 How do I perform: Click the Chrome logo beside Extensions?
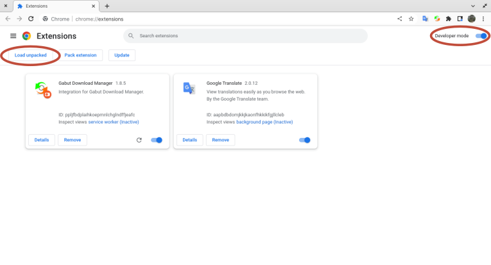[26, 36]
